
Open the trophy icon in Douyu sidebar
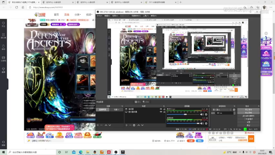(3, 70)
